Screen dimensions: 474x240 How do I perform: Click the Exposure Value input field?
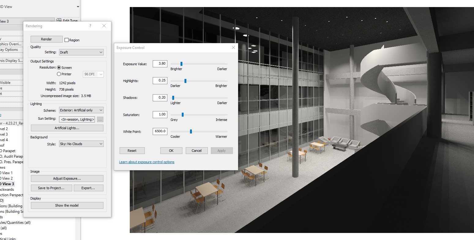click(160, 64)
